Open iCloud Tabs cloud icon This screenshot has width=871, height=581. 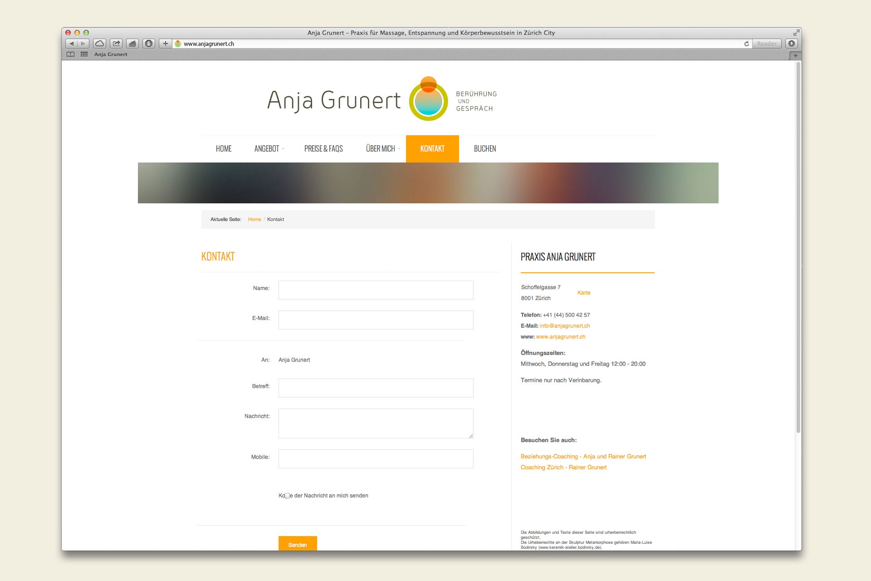[99, 44]
